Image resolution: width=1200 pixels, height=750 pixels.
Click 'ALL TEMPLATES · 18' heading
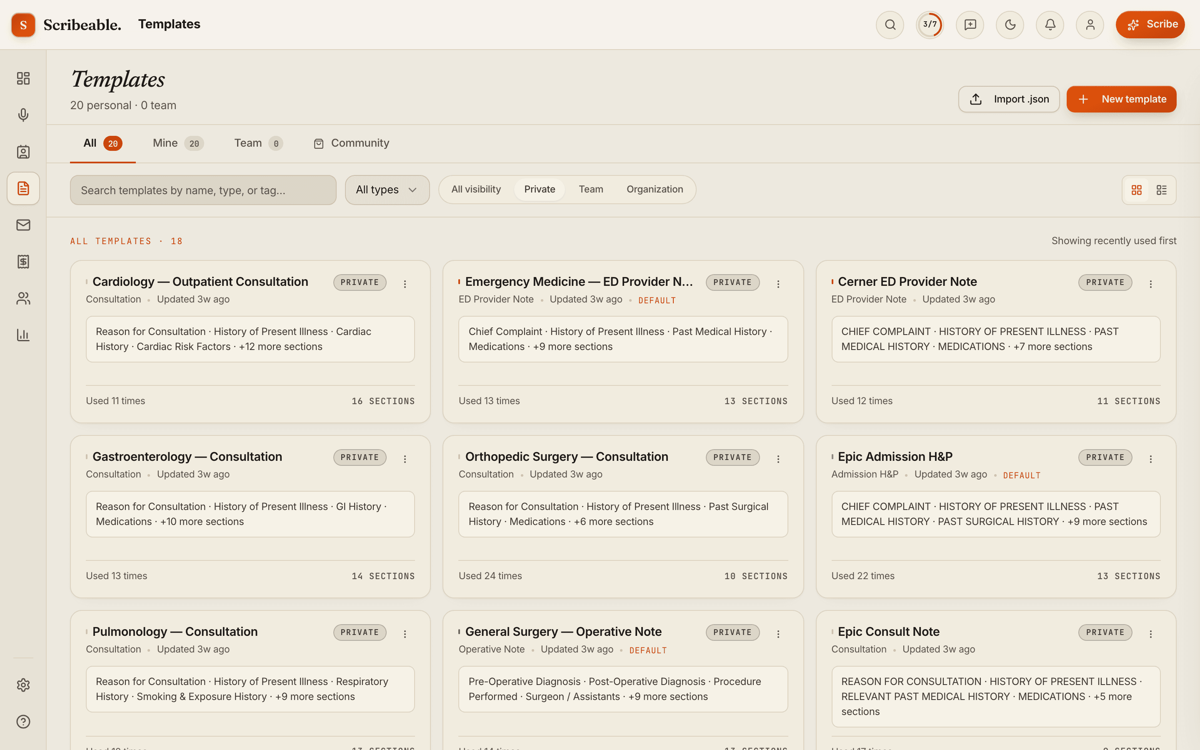point(126,241)
